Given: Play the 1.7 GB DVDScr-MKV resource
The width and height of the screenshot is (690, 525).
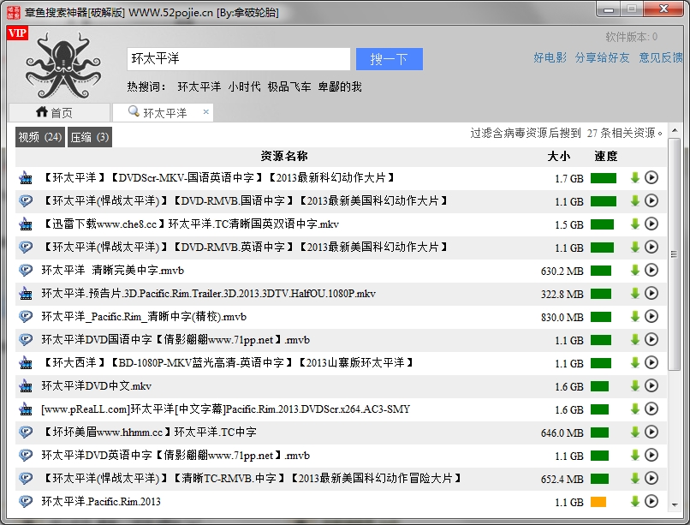Looking at the screenshot, I should point(651,178).
